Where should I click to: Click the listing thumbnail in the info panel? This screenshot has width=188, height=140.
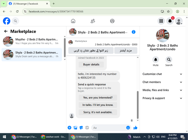pos(162,36)
